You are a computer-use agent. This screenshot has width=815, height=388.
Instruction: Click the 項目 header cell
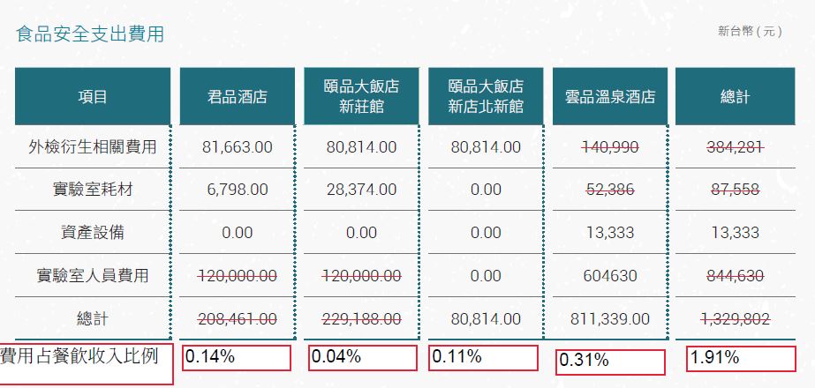click(93, 96)
